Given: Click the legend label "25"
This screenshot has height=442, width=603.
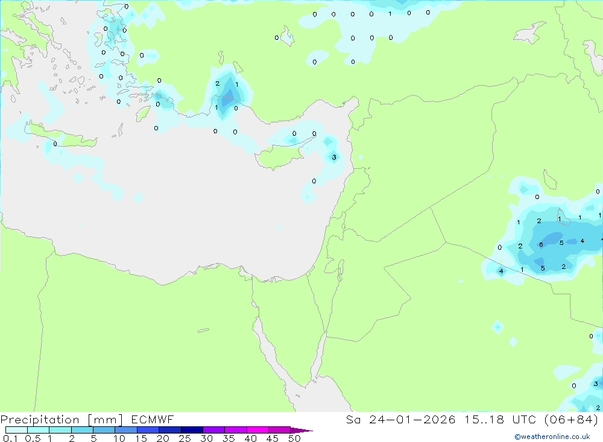Looking at the screenshot, I should tap(185, 438).
